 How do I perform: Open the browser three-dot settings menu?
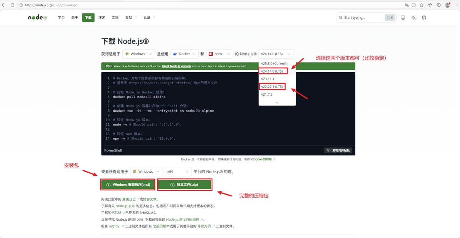click(455, 5)
